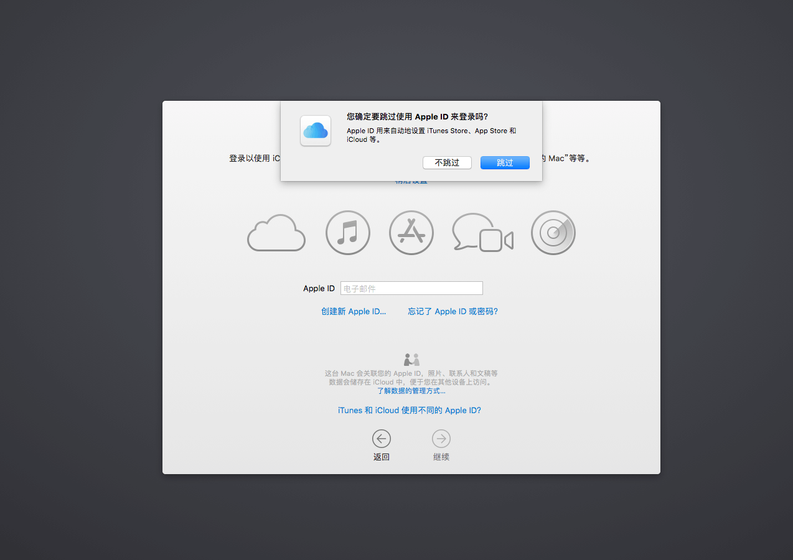
Task: Click iTunes 和 iCloud 使用不同的 Apple ID link
Action: coord(410,410)
